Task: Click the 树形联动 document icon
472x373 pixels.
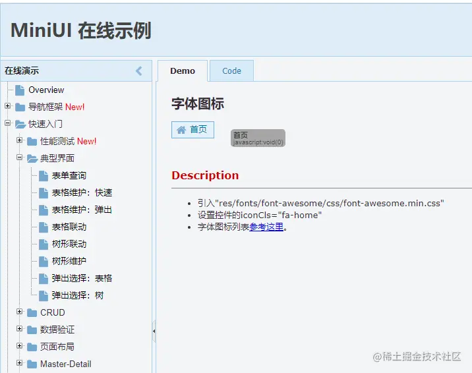Action: 44,244
